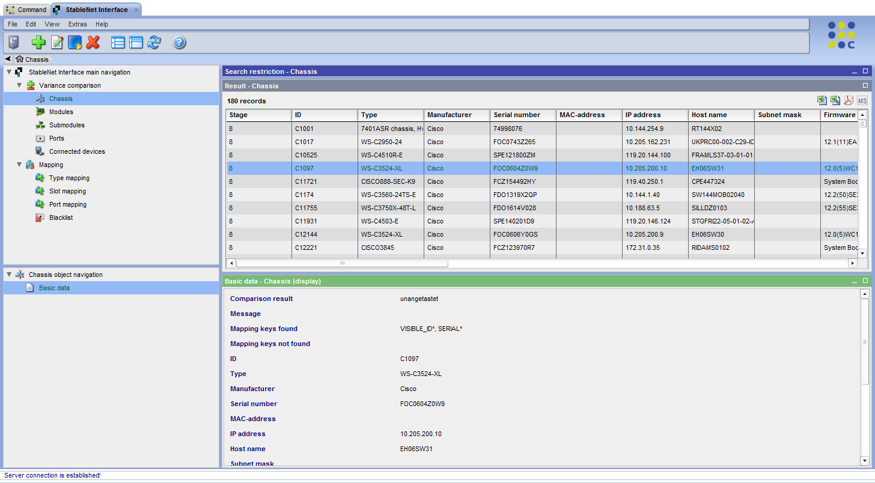Click the back arrow beside Chassis breadcrumb

click(x=8, y=59)
